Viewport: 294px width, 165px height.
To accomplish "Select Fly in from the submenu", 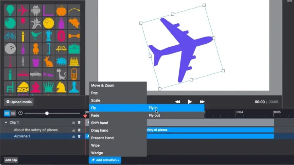I will coord(176,108).
